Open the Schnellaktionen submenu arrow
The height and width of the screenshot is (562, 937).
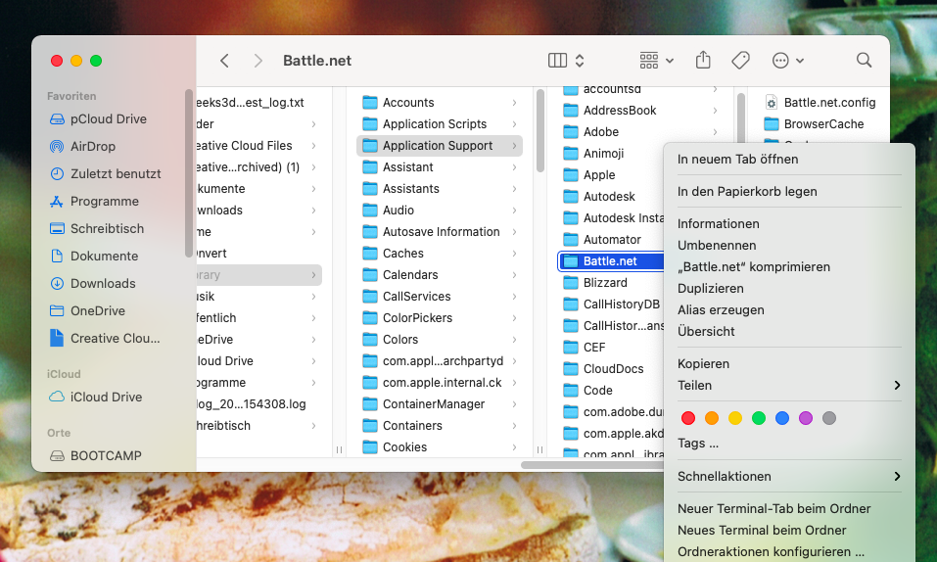tap(896, 477)
